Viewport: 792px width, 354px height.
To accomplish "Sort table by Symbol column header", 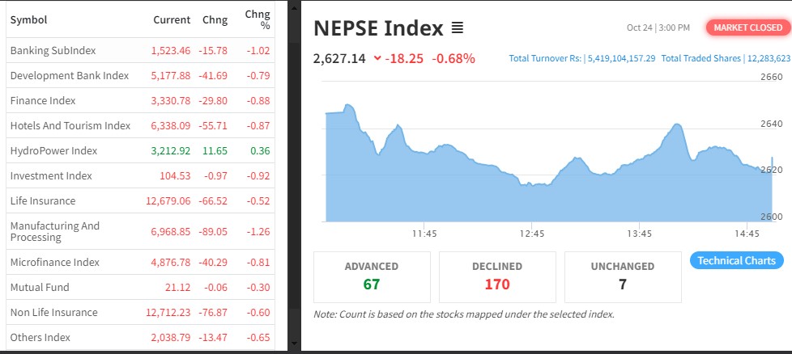I will click(x=28, y=19).
